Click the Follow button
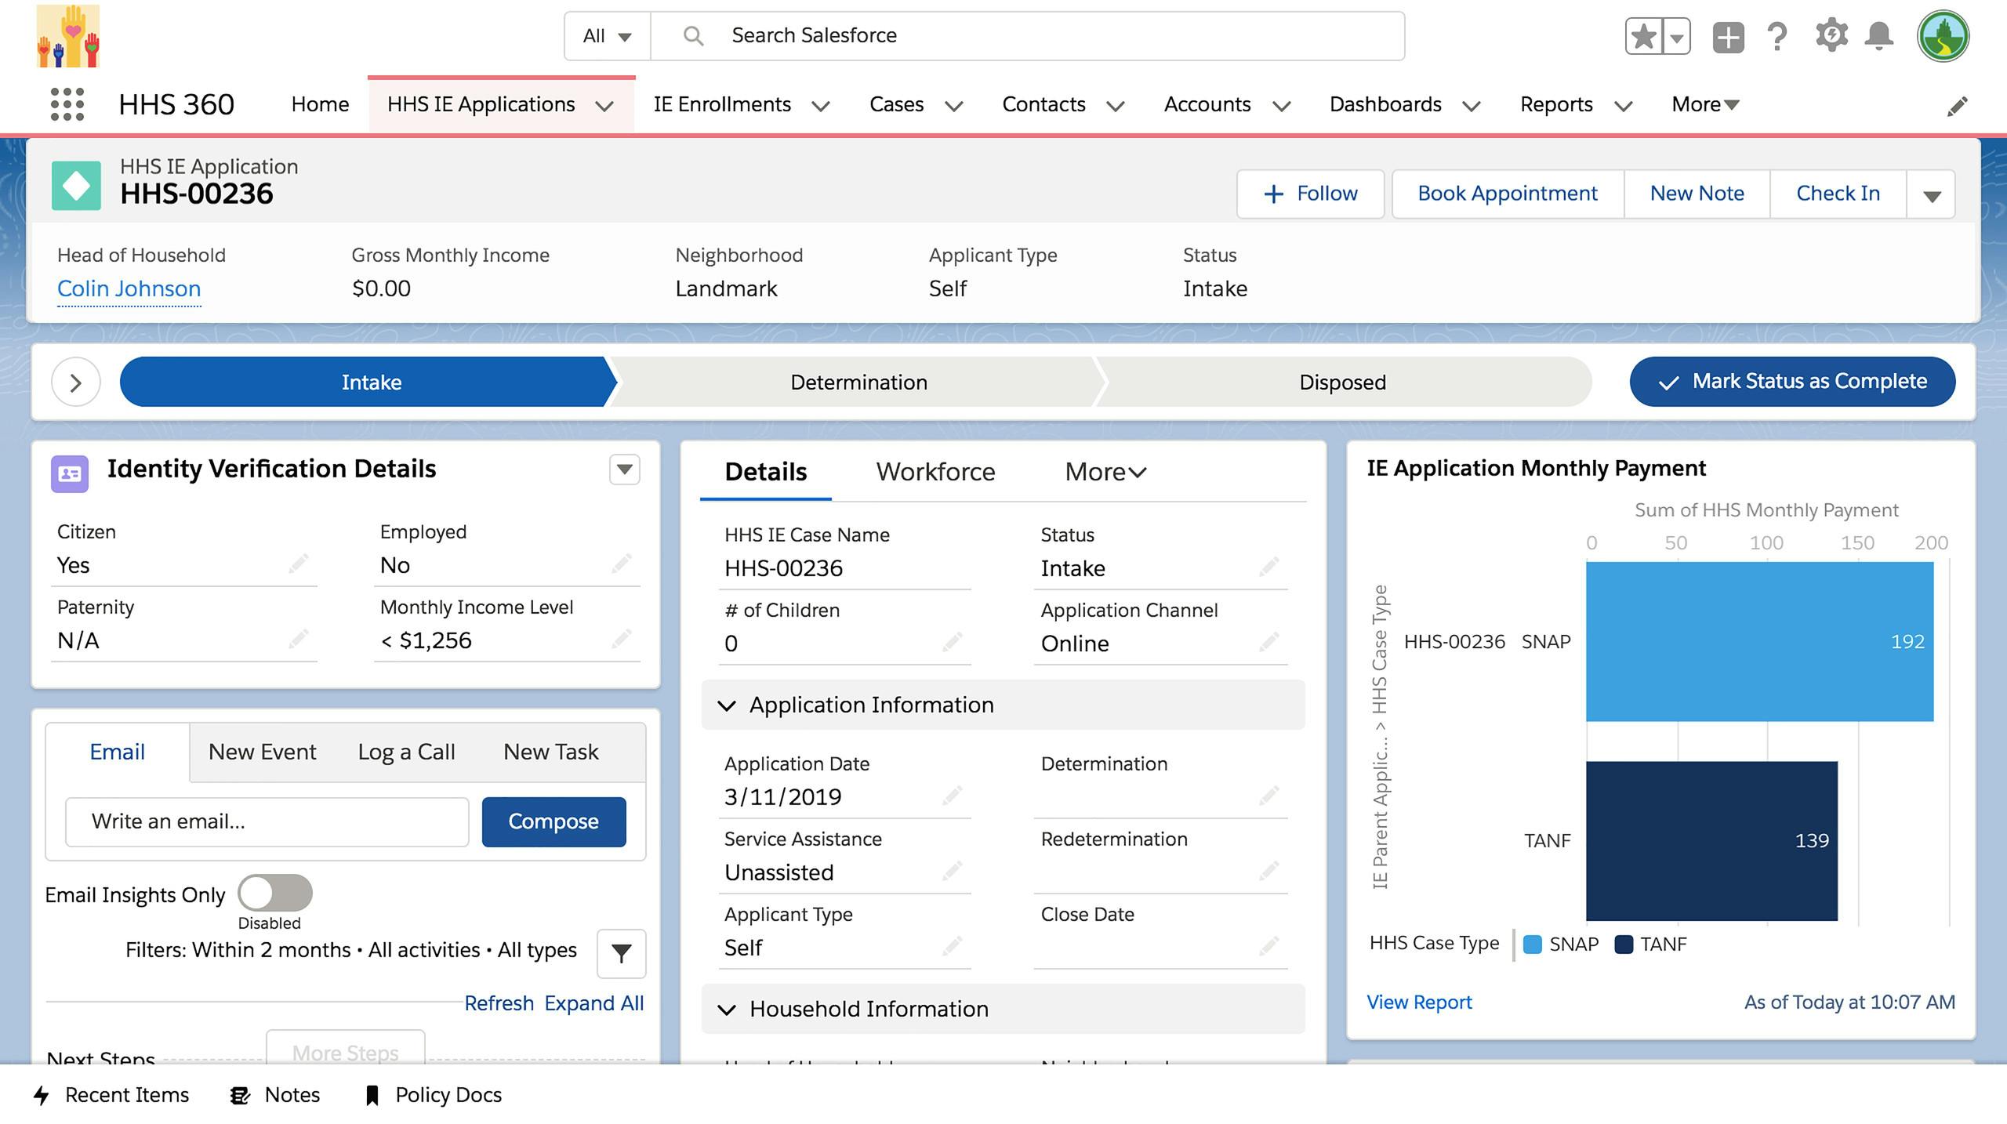This screenshot has height=1124, width=2007. click(1310, 194)
